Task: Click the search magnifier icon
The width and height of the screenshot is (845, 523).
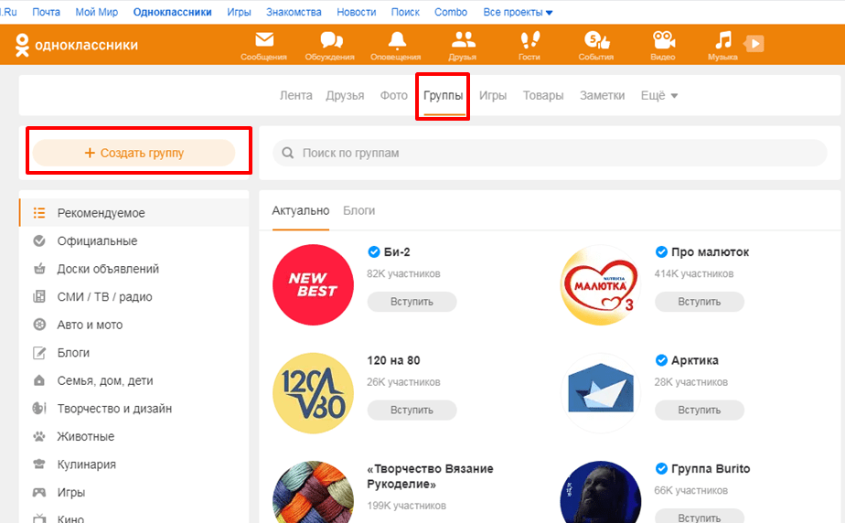Action: coord(288,153)
